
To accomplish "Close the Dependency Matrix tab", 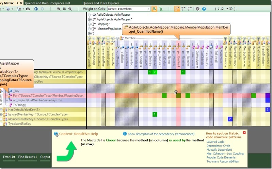I will pos(21,3).
